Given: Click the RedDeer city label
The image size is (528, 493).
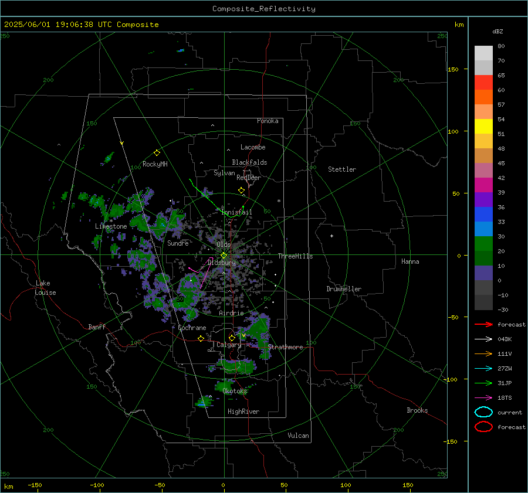Looking at the screenshot, I should coord(249,178).
